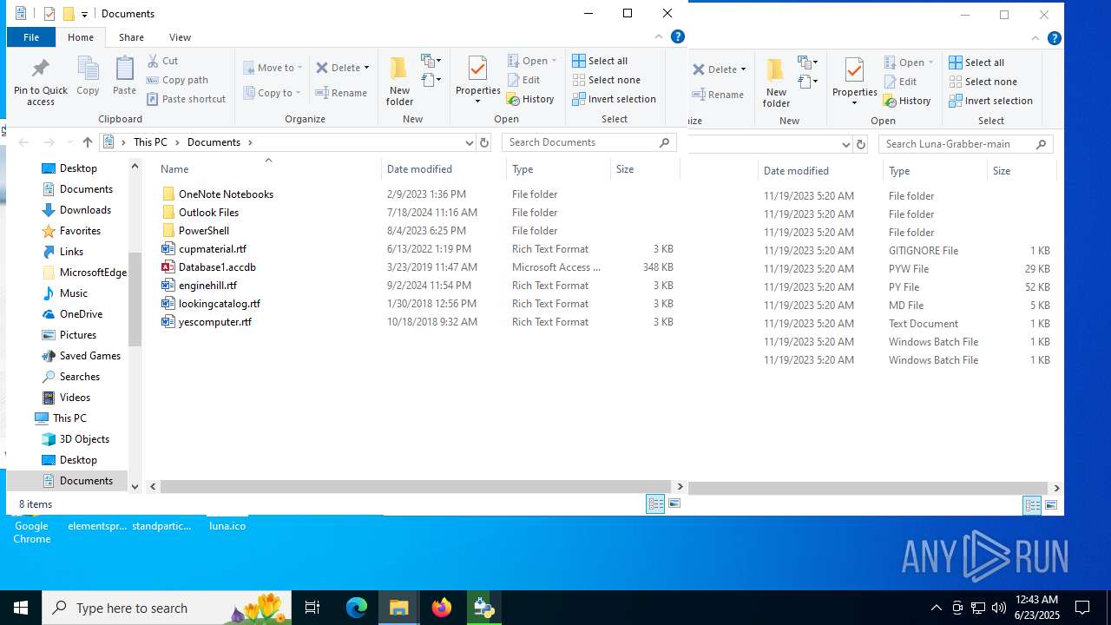
Task: Click Select all in Documents window
Action: 600,61
